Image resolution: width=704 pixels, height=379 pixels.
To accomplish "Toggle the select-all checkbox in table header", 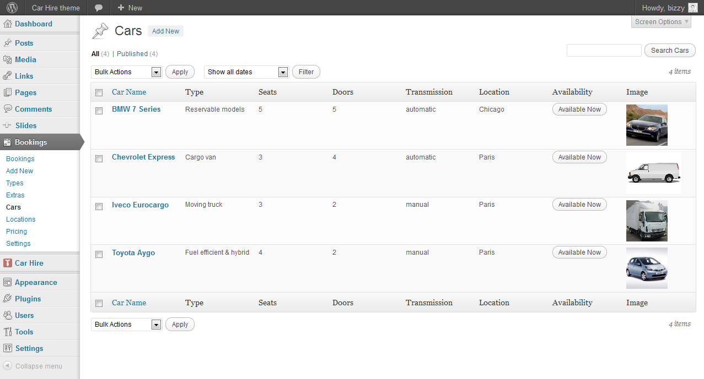I will click(x=99, y=92).
